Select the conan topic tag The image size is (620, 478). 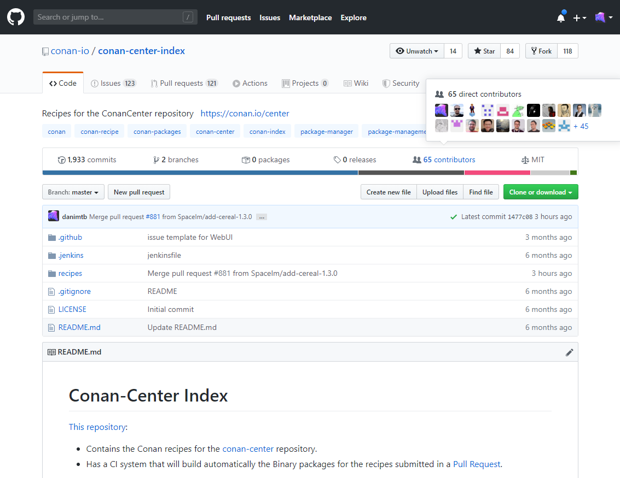(56, 132)
